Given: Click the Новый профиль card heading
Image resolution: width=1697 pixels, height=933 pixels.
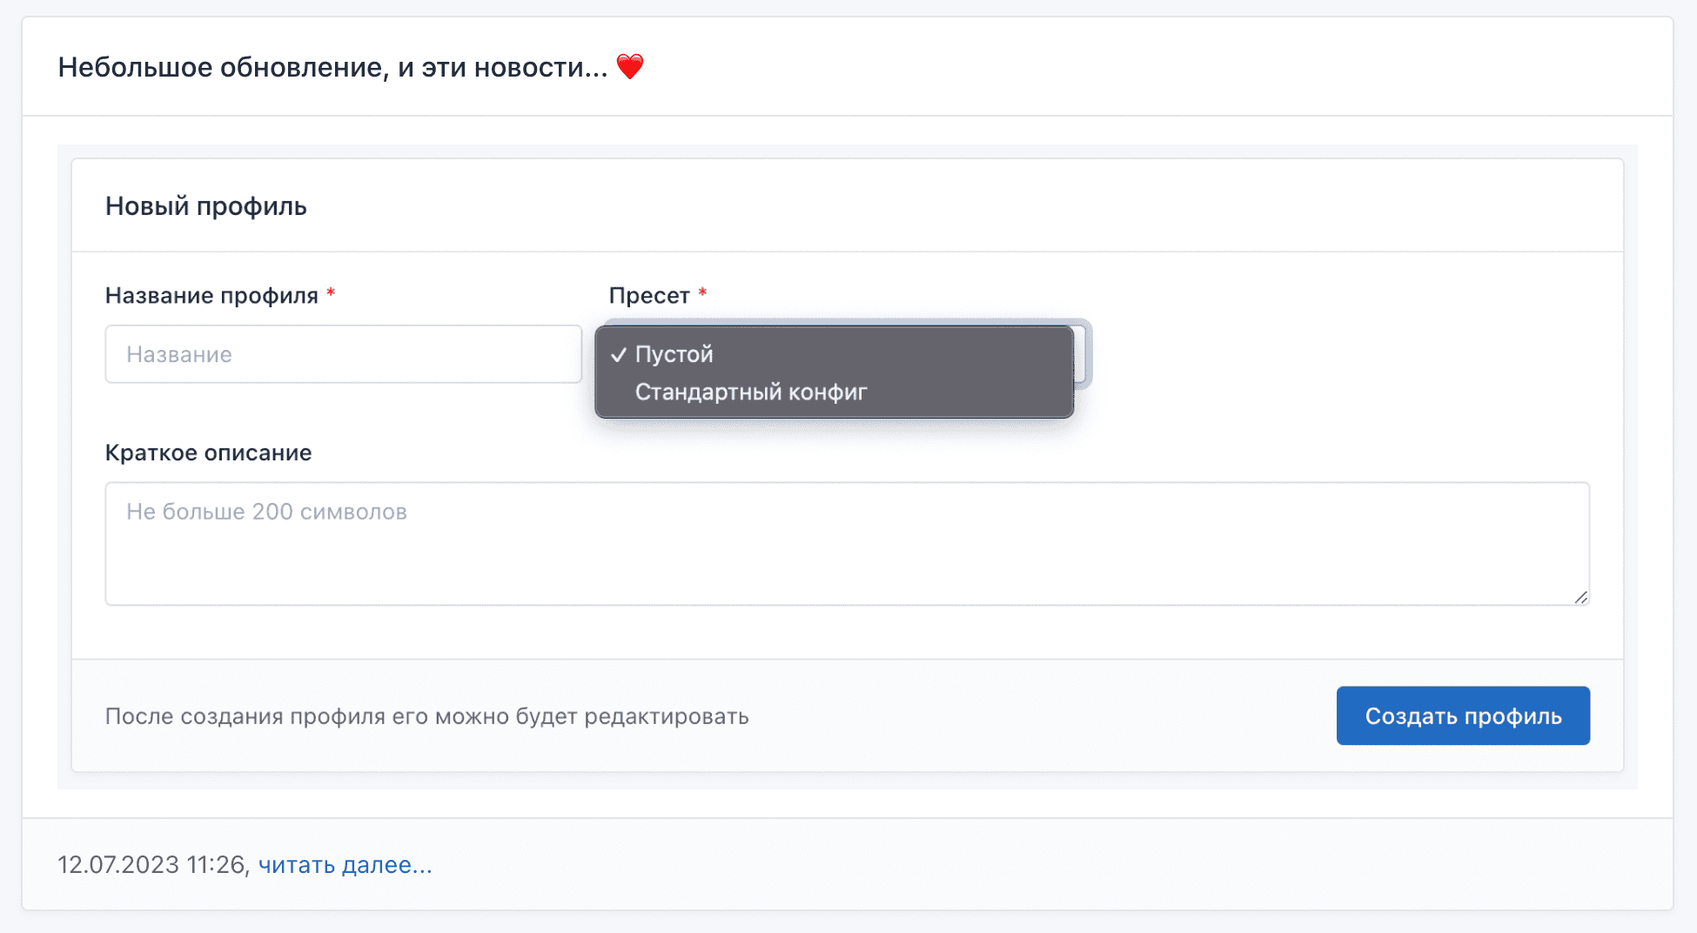Looking at the screenshot, I should pyautogui.click(x=206, y=206).
